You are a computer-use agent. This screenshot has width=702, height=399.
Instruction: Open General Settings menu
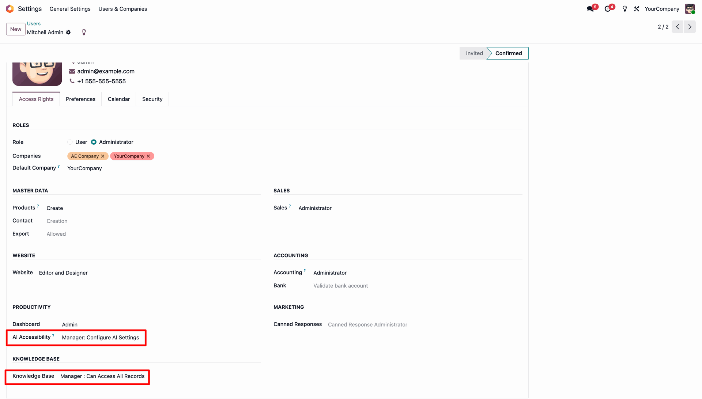click(x=70, y=9)
